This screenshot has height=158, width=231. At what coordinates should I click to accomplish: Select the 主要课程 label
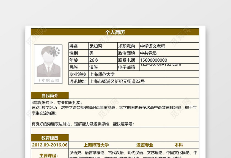(x=49, y=156)
